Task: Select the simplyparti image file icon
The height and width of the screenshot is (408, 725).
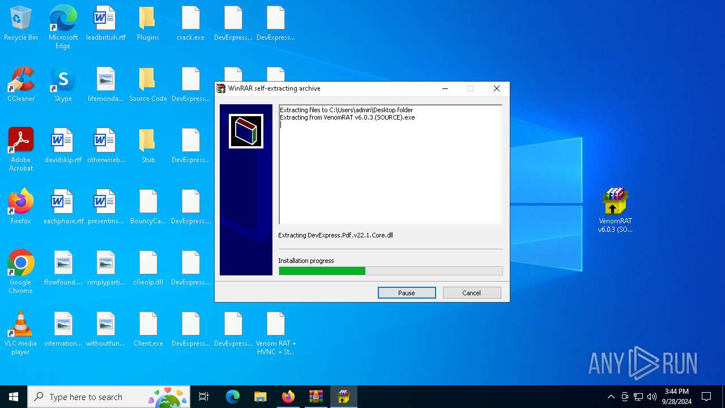Action: pos(105,269)
